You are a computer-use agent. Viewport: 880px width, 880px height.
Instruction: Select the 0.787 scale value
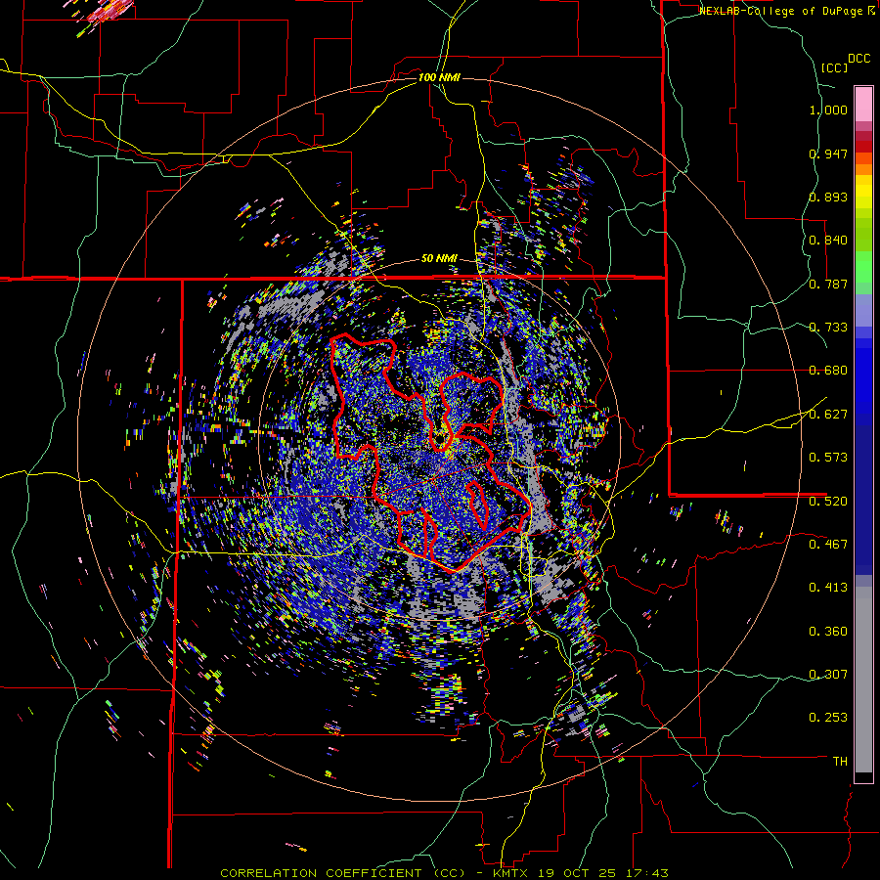[x=828, y=284]
